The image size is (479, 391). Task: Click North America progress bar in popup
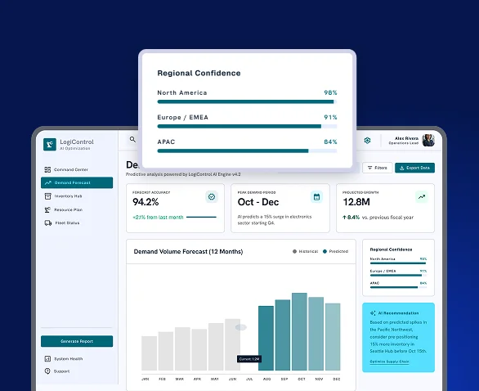pyautogui.click(x=247, y=101)
